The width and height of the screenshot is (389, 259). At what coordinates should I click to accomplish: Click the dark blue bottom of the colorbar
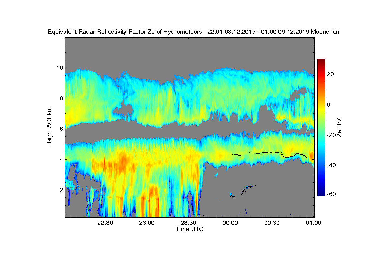click(321, 194)
